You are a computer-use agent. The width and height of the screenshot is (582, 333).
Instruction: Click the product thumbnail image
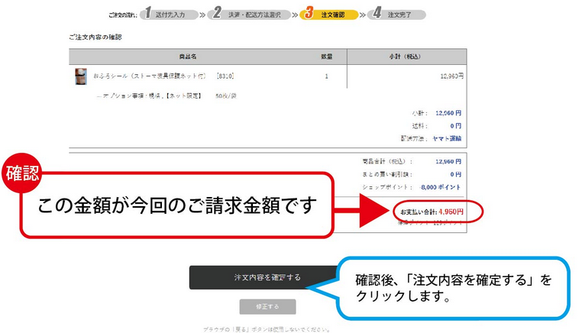(x=80, y=76)
